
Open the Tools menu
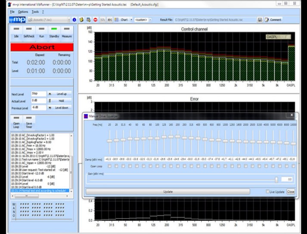35,12
